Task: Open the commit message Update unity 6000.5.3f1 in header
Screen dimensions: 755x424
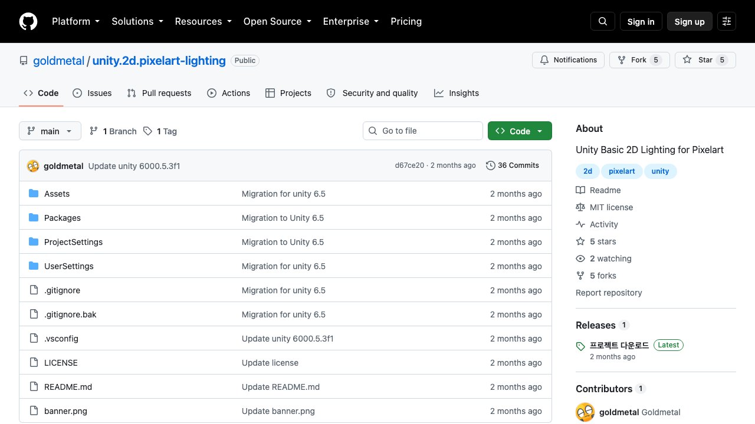Action: [134, 166]
